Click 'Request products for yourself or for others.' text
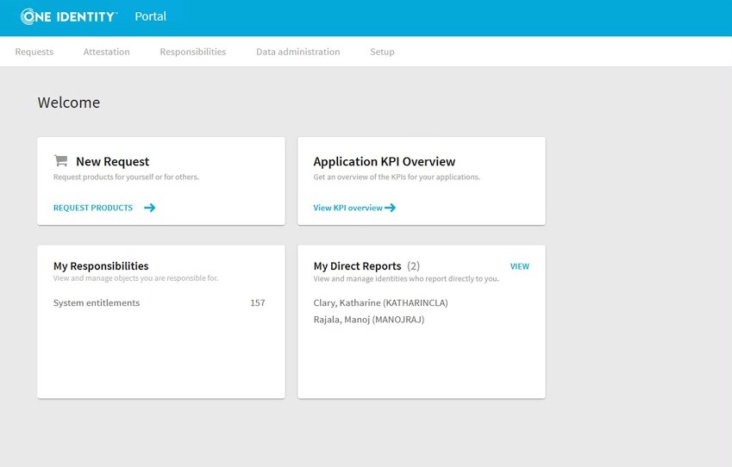This screenshot has height=467, width=732. [x=126, y=177]
